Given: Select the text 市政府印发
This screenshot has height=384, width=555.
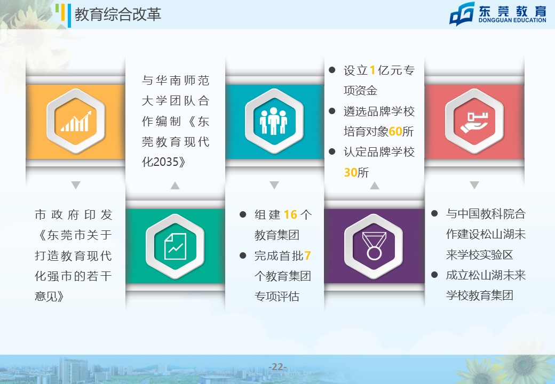Looking at the screenshot, I should (x=74, y=214).
